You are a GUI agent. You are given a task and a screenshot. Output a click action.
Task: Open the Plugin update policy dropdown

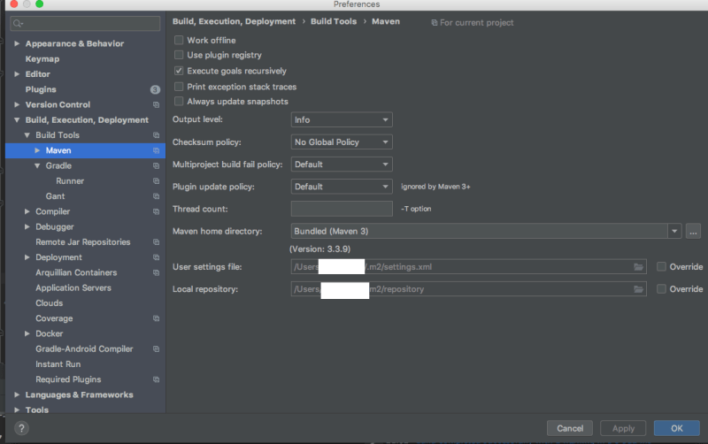coord(342,187)
